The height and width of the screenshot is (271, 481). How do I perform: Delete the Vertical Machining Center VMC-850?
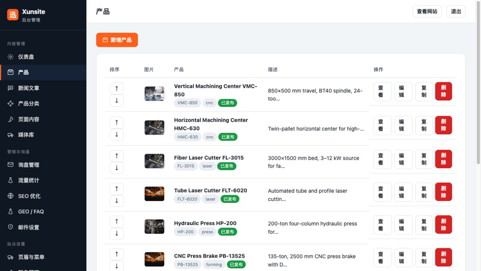click(444, 91)
